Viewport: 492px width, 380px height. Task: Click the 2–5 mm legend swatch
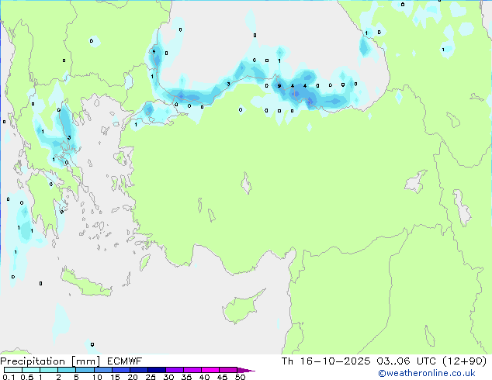click(x=67, y=370)
